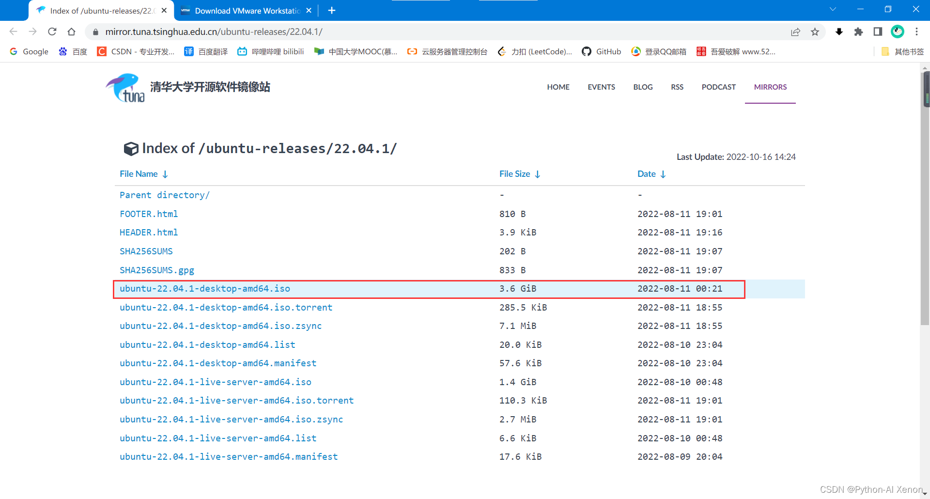This screenshot has height=499, width=930.
Task: Download ubuntu-22.04.1-desktop-amd64.iso
Action: coord(205,289)
